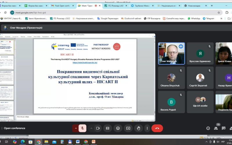This screenshot has width=232, height=145.
Task: Click the next.huskroua-cbc.eu link in slide
Action: (x=85, y=63)
